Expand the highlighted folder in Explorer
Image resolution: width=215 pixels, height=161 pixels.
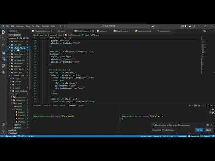click(19, 48)
